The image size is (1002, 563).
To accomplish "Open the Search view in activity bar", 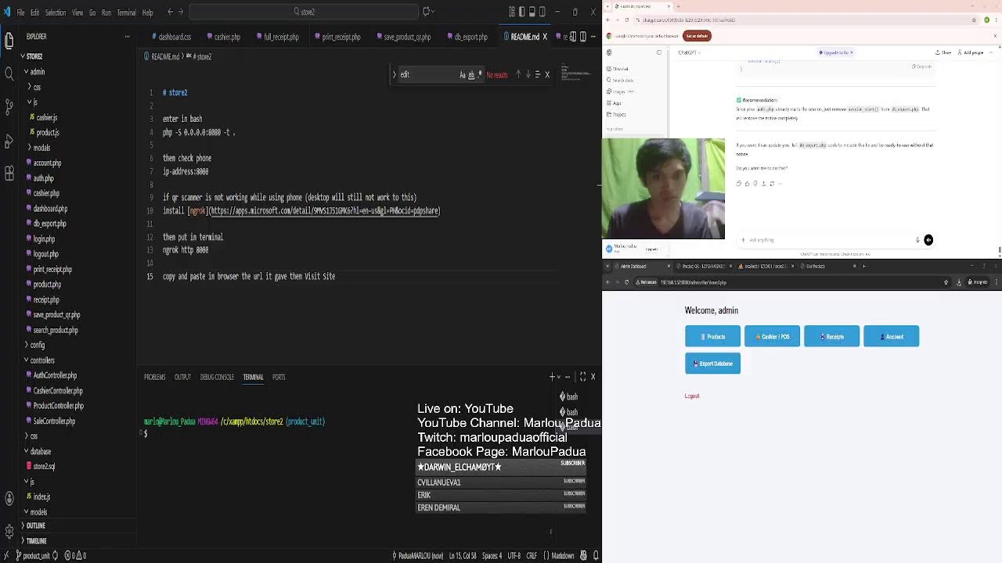I will (9, 74).
